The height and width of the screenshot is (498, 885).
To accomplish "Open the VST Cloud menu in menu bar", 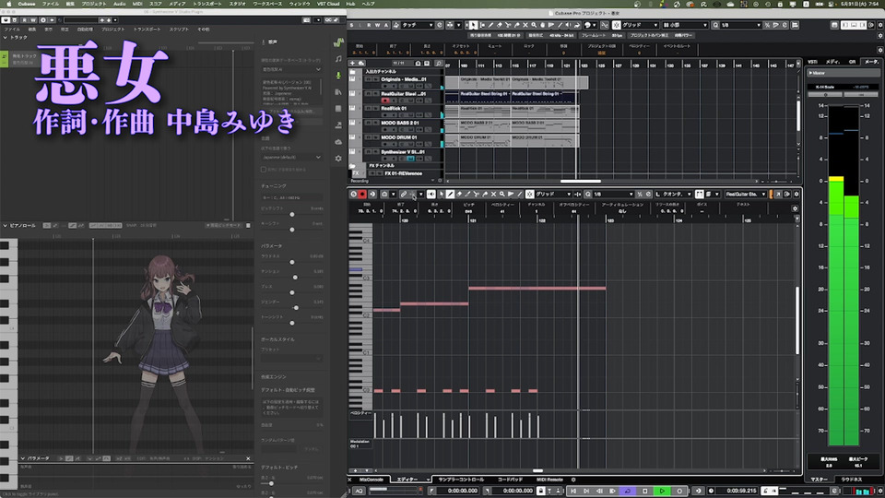I will tap(328, 4).
